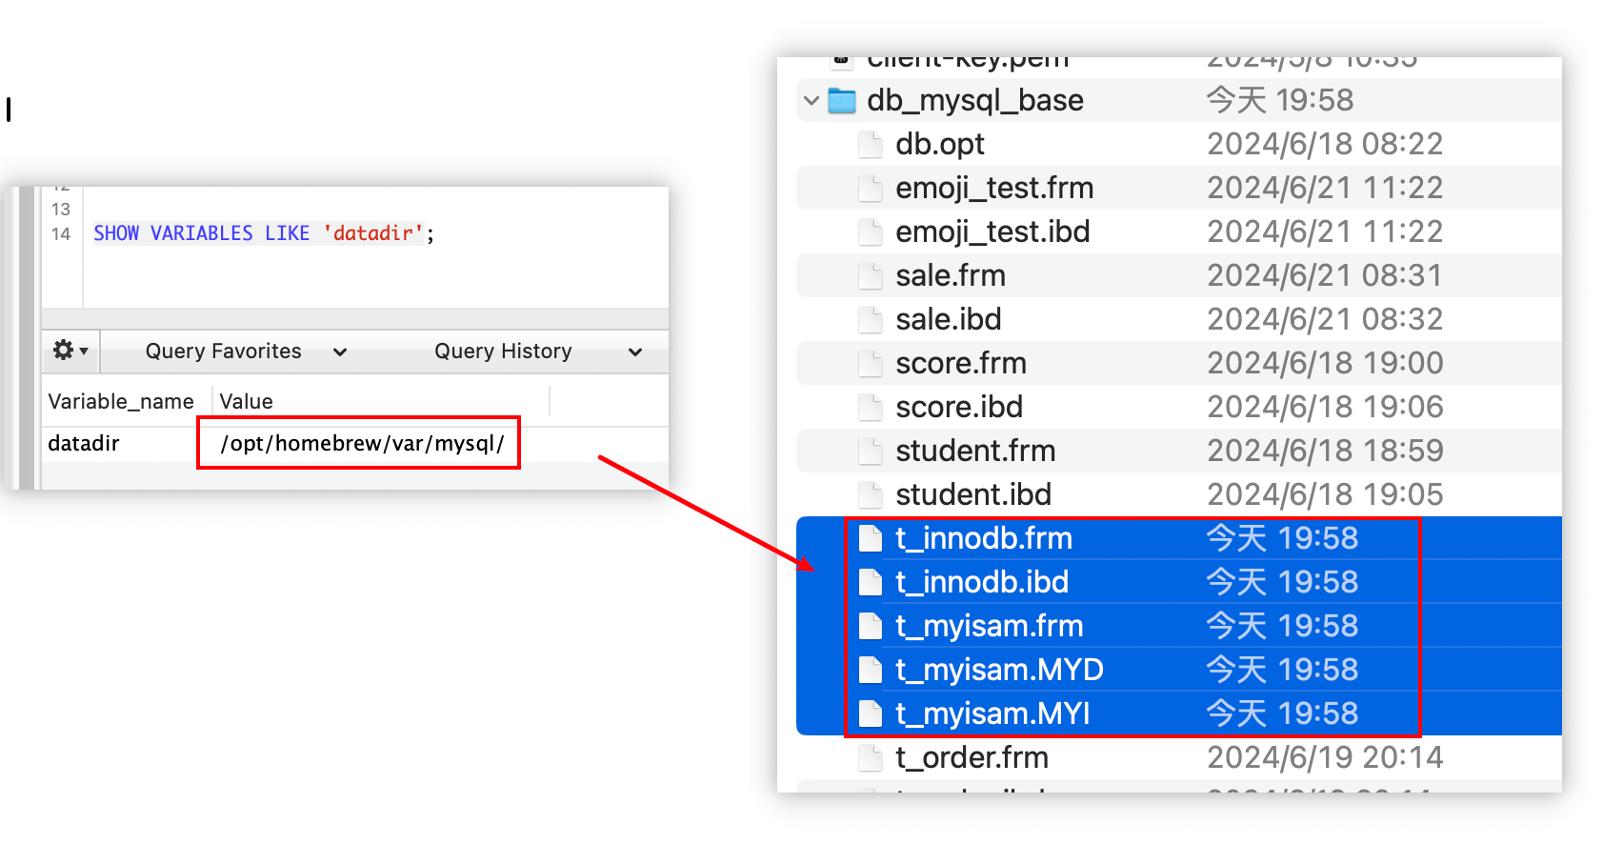
Task: Click the t_myisam.frm file icon
Action: (x=870, y=626)
